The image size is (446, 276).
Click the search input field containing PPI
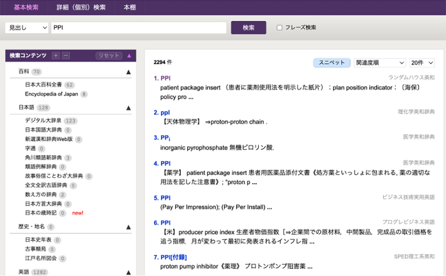(x=139, y=28)
